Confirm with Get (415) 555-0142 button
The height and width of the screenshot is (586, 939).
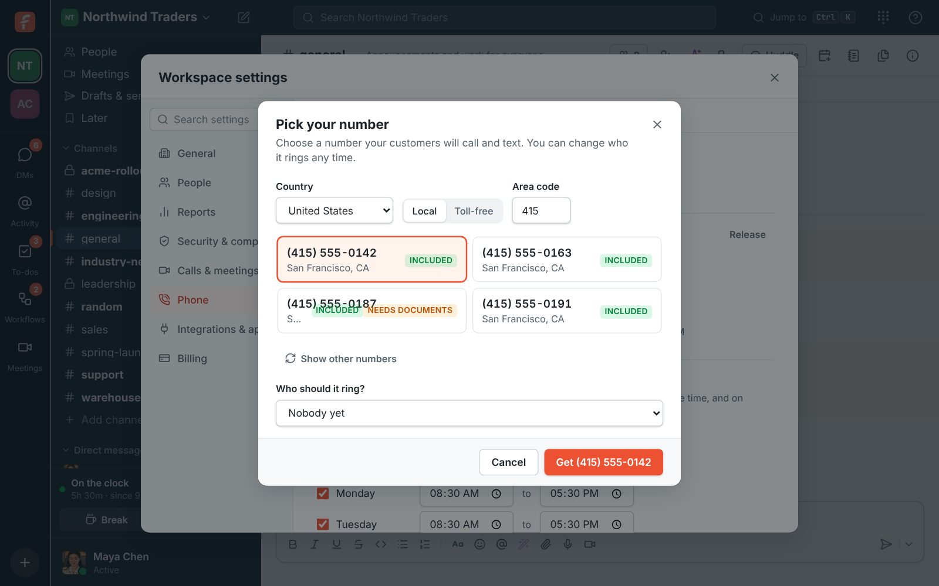click(x=603, y=462)
